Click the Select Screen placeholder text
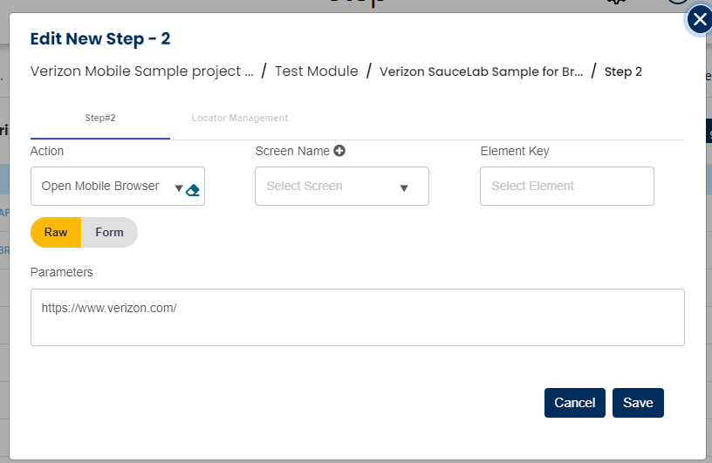The image size is (712, 463). tap(305, 186)
